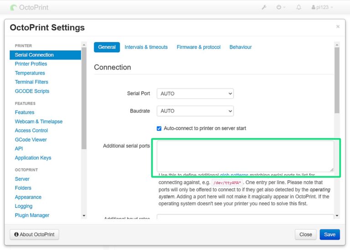Open Plugin Manager in the sidebar
The height and width of the screenshot is (250, 350).
click(32, 215)
